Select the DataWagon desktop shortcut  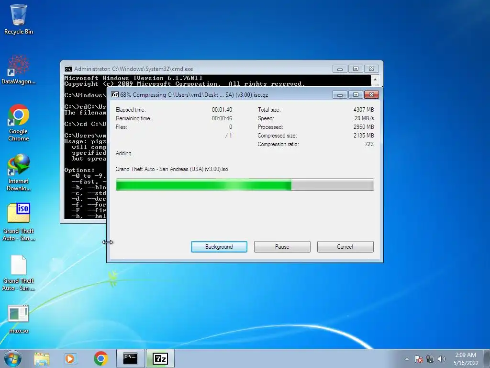pos(19,69)
